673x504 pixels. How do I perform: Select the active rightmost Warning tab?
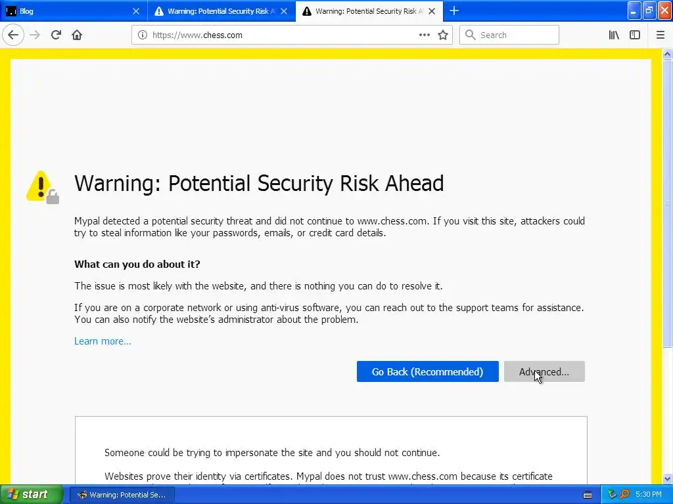[x=369, y=11]
